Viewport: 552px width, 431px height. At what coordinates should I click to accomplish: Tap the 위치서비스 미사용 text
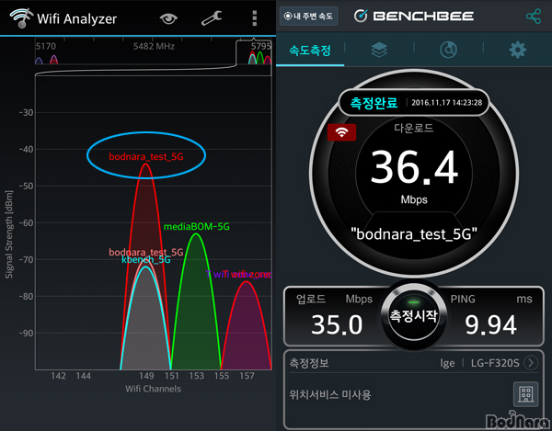[x=330, y=395]
